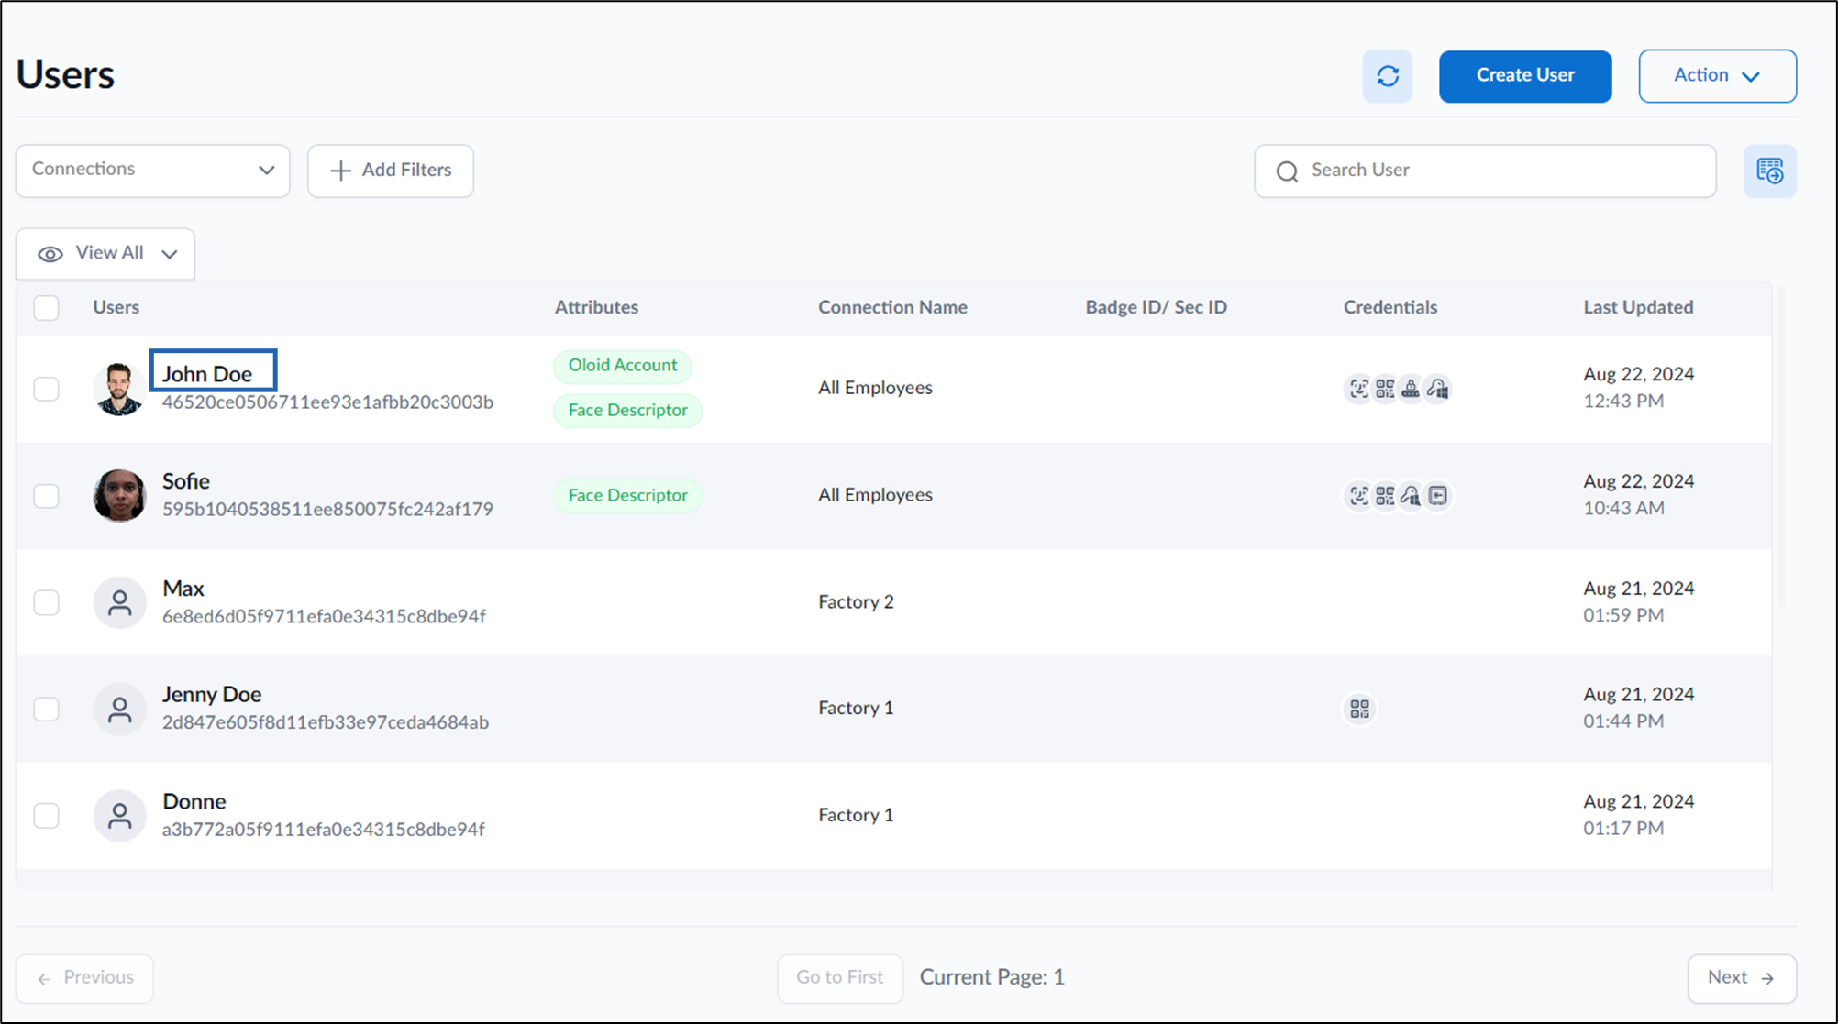
Task: Click the vertical scrollbar of the users table
Action: click(1781, 446)
